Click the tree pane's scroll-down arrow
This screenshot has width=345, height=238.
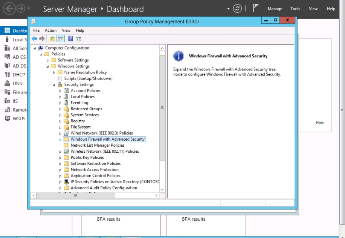pyautogui.click(x=162, y=189)
